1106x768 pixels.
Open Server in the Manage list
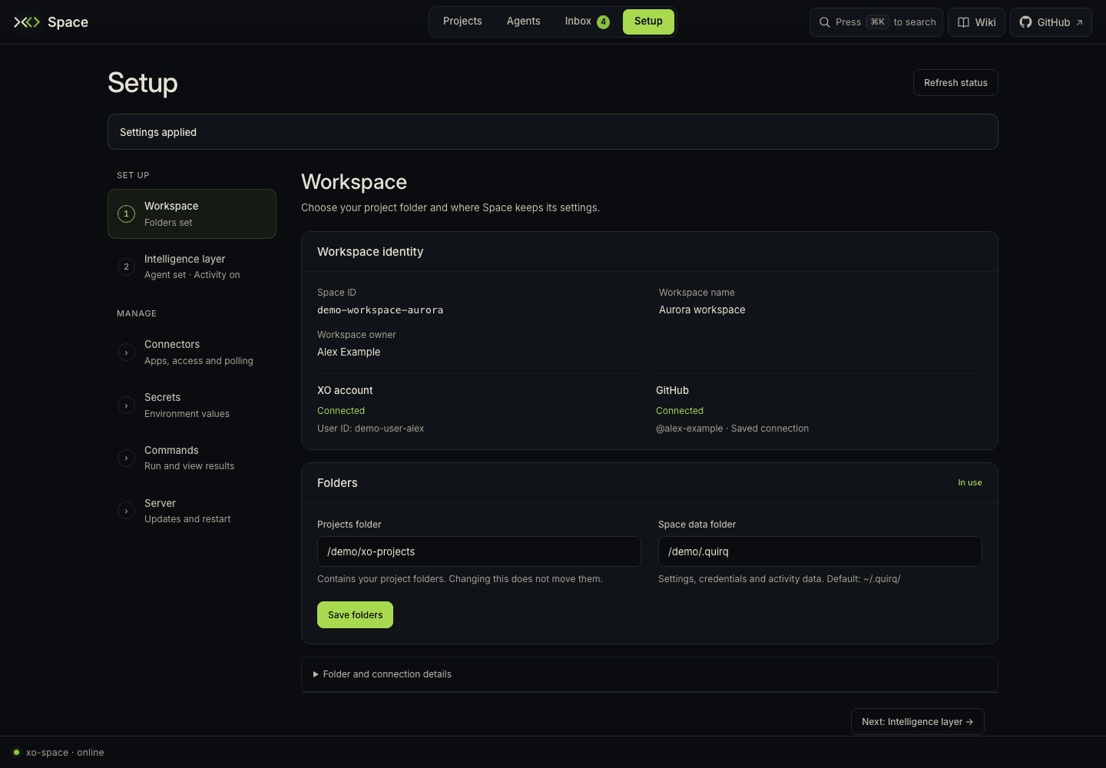(x=192, y=511)
